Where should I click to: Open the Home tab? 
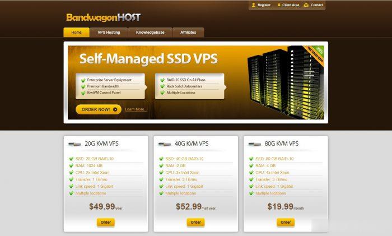tap(77, 33)
